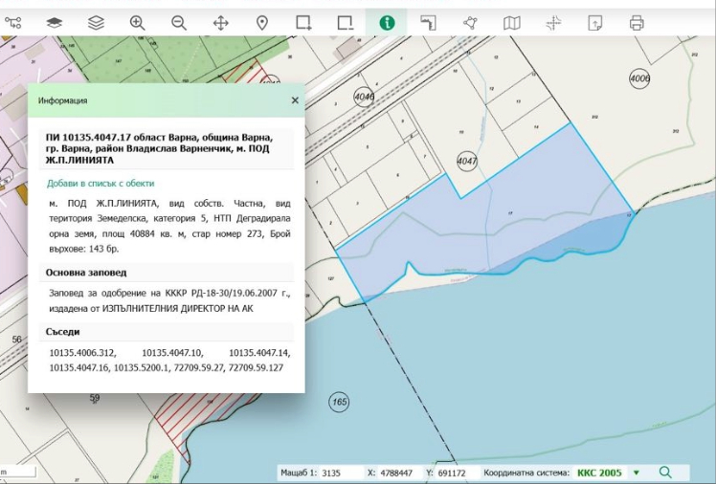
Task: Select the rectangle remove-selection tool
Action: (346, 22)
